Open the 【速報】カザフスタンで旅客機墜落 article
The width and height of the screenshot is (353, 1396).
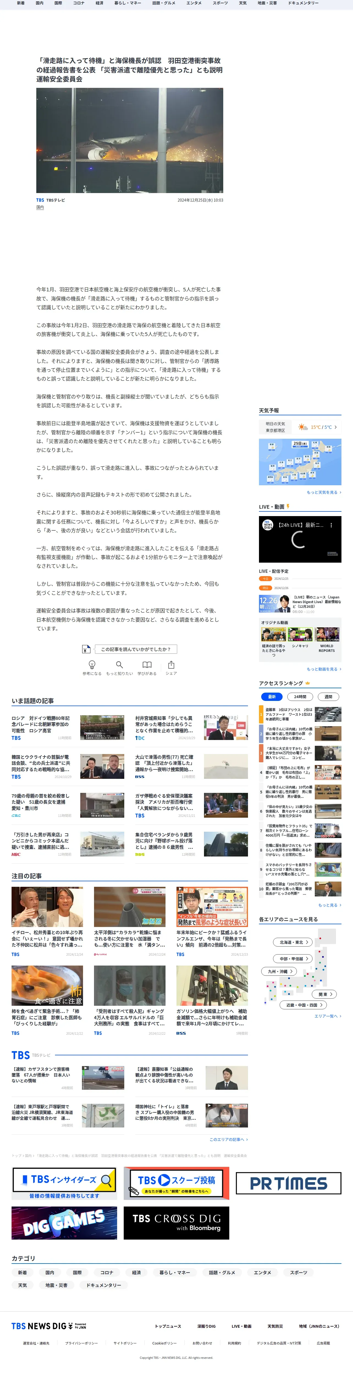68,1079
